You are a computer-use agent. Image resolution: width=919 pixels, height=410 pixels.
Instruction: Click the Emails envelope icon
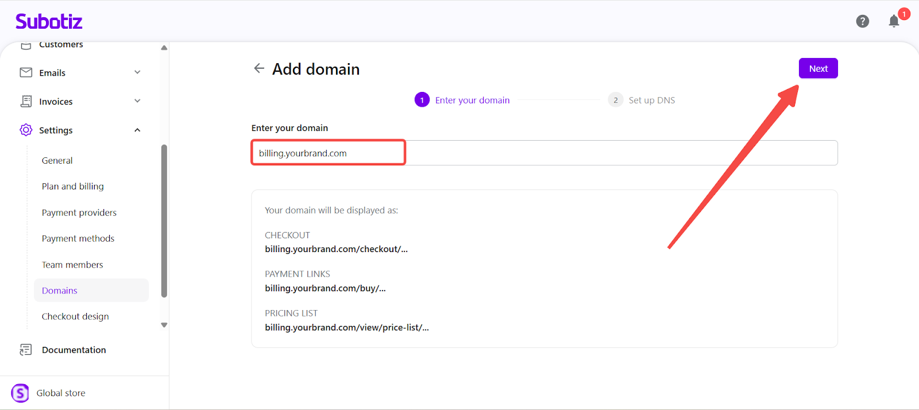(x=26, y=72)
